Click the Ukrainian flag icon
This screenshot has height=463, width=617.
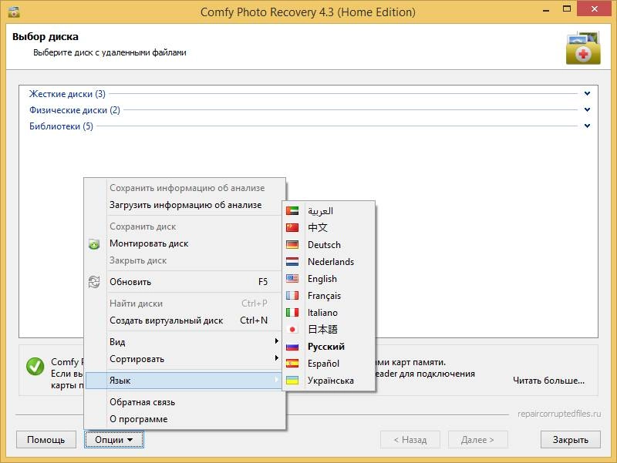click(x=292, y=380)
